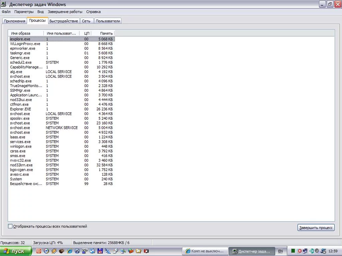Select the Explorer.EXE process
The width and height of the screenshot is (342, 256).
tap(62, 109)
